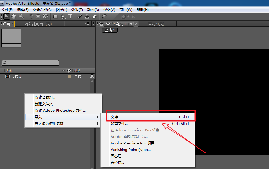Viewport: 269px width, 169px height.
Task: Open the effect controls panel options menu
Action: [x=87, y=24]
